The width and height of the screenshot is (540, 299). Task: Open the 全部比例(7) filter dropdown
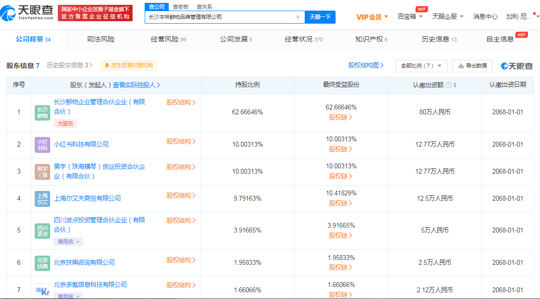(420, 66)
